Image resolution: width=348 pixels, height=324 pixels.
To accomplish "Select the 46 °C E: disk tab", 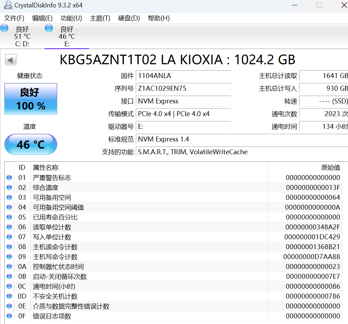I will coord(67,36).
